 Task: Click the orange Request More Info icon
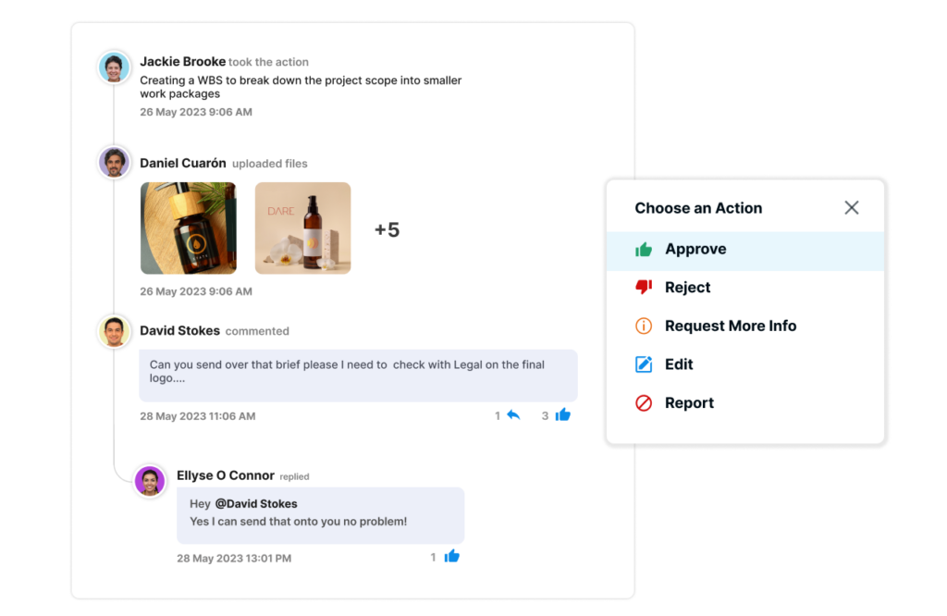pyautogui.click(x=644, y=326)
